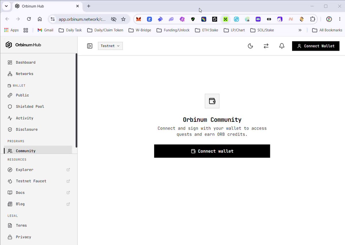The image size is (345, 245).
Task: Click the central Connect wallet button
Action: pyautogui.click(x=212, y=151)
